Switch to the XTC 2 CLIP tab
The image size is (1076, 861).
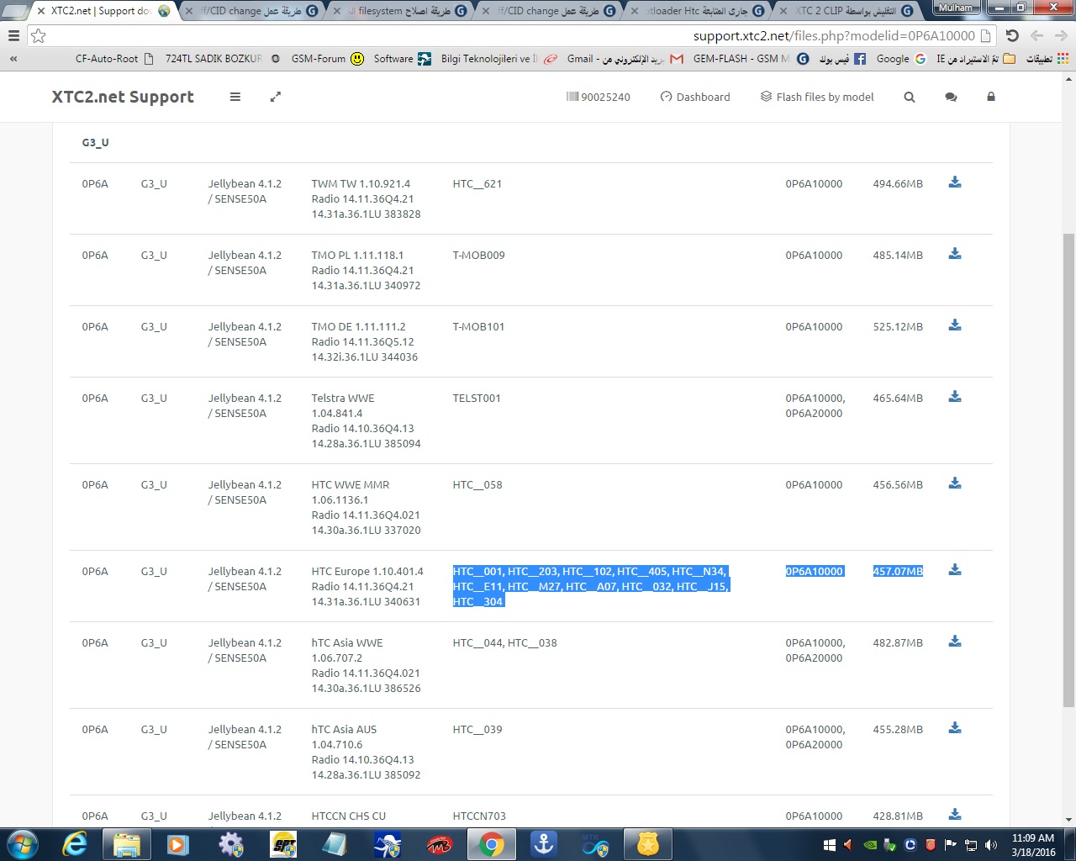[x=849, y=11]
